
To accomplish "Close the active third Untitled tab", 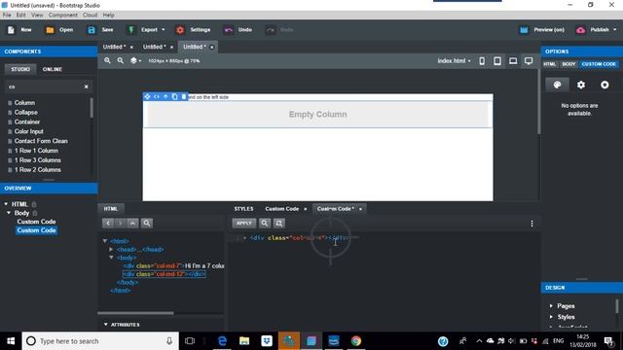I will (212, 48).
